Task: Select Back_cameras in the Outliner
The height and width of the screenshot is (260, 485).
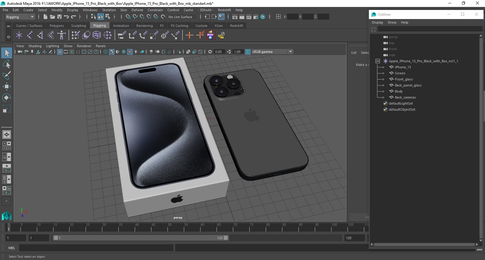Action: (405, 97)
